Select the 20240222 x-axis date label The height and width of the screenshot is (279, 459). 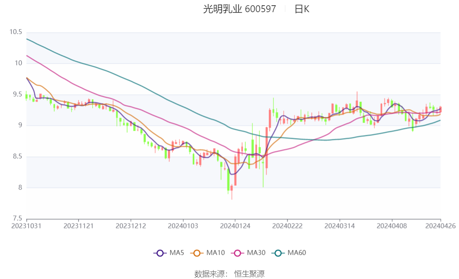[287, 226]
